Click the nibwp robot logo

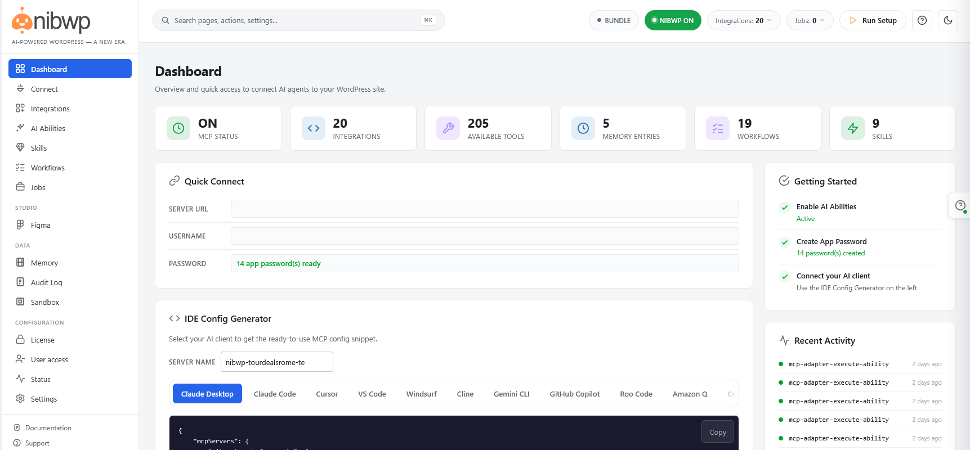[22, 21]
